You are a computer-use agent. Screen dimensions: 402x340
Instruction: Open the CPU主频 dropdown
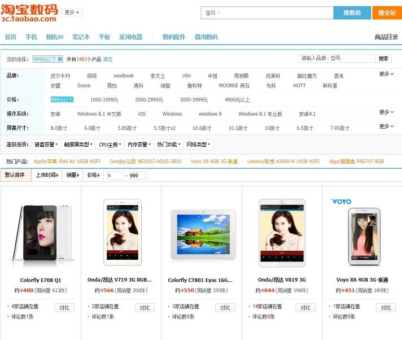tap(110, 145)
